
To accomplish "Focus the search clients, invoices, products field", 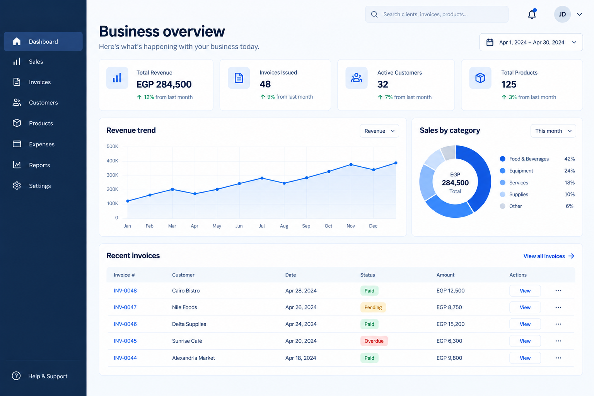I will [437, 14].
